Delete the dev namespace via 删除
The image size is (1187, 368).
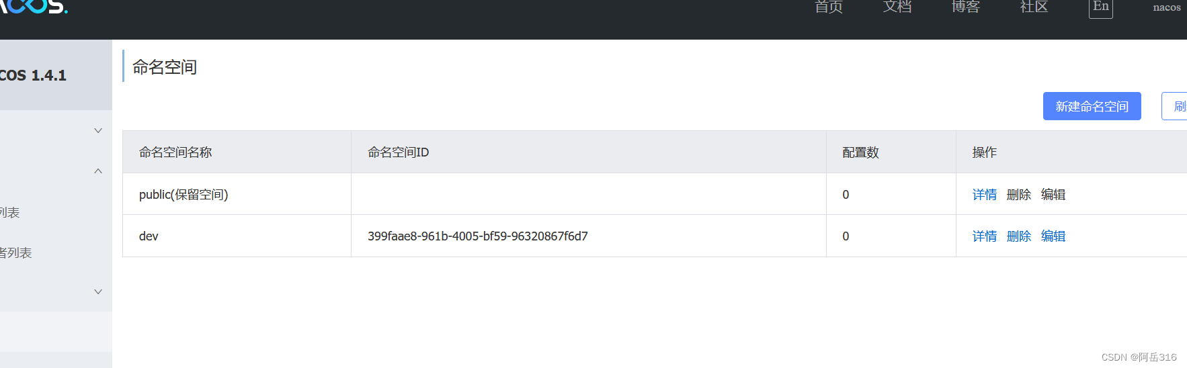[x=1018, y=236]
